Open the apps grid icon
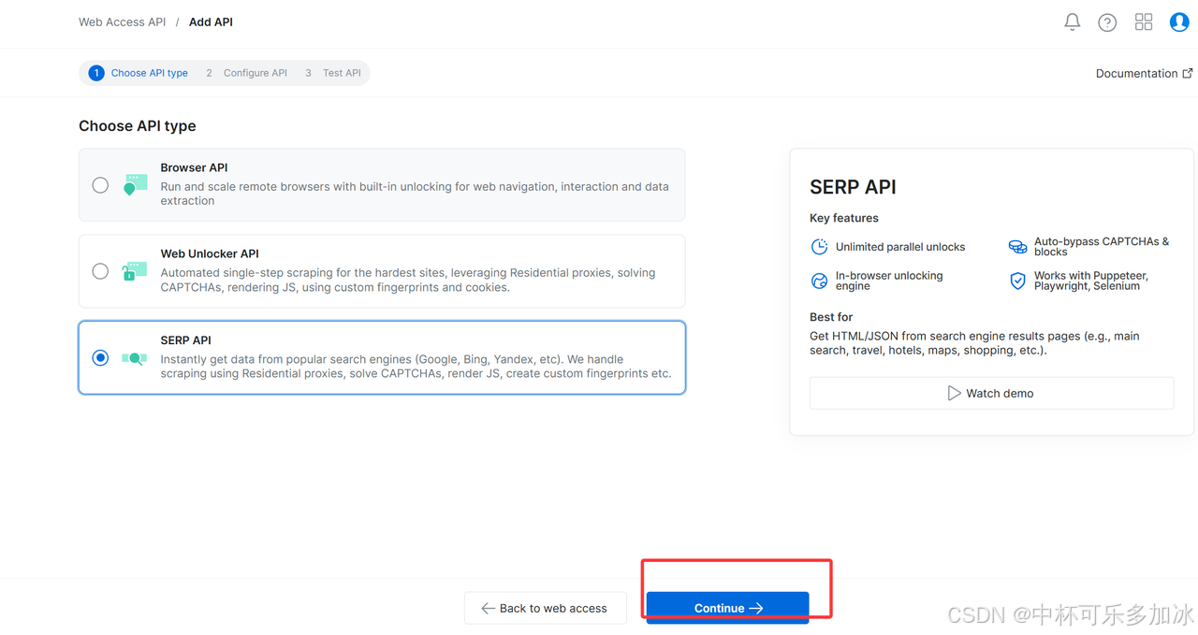This screenshot has width=1198, height=635. tap(1144, 22)
